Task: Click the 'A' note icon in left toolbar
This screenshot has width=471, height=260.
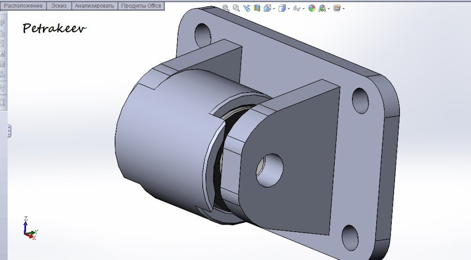Action: 2,54
